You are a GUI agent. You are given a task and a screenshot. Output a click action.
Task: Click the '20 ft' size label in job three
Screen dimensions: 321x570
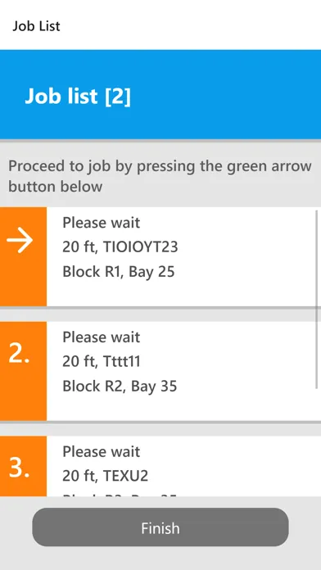[79, 476]
